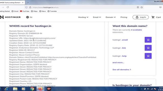Expand the Hosting dropdown menu
163x91 pixels.
[x=83, y=17]
